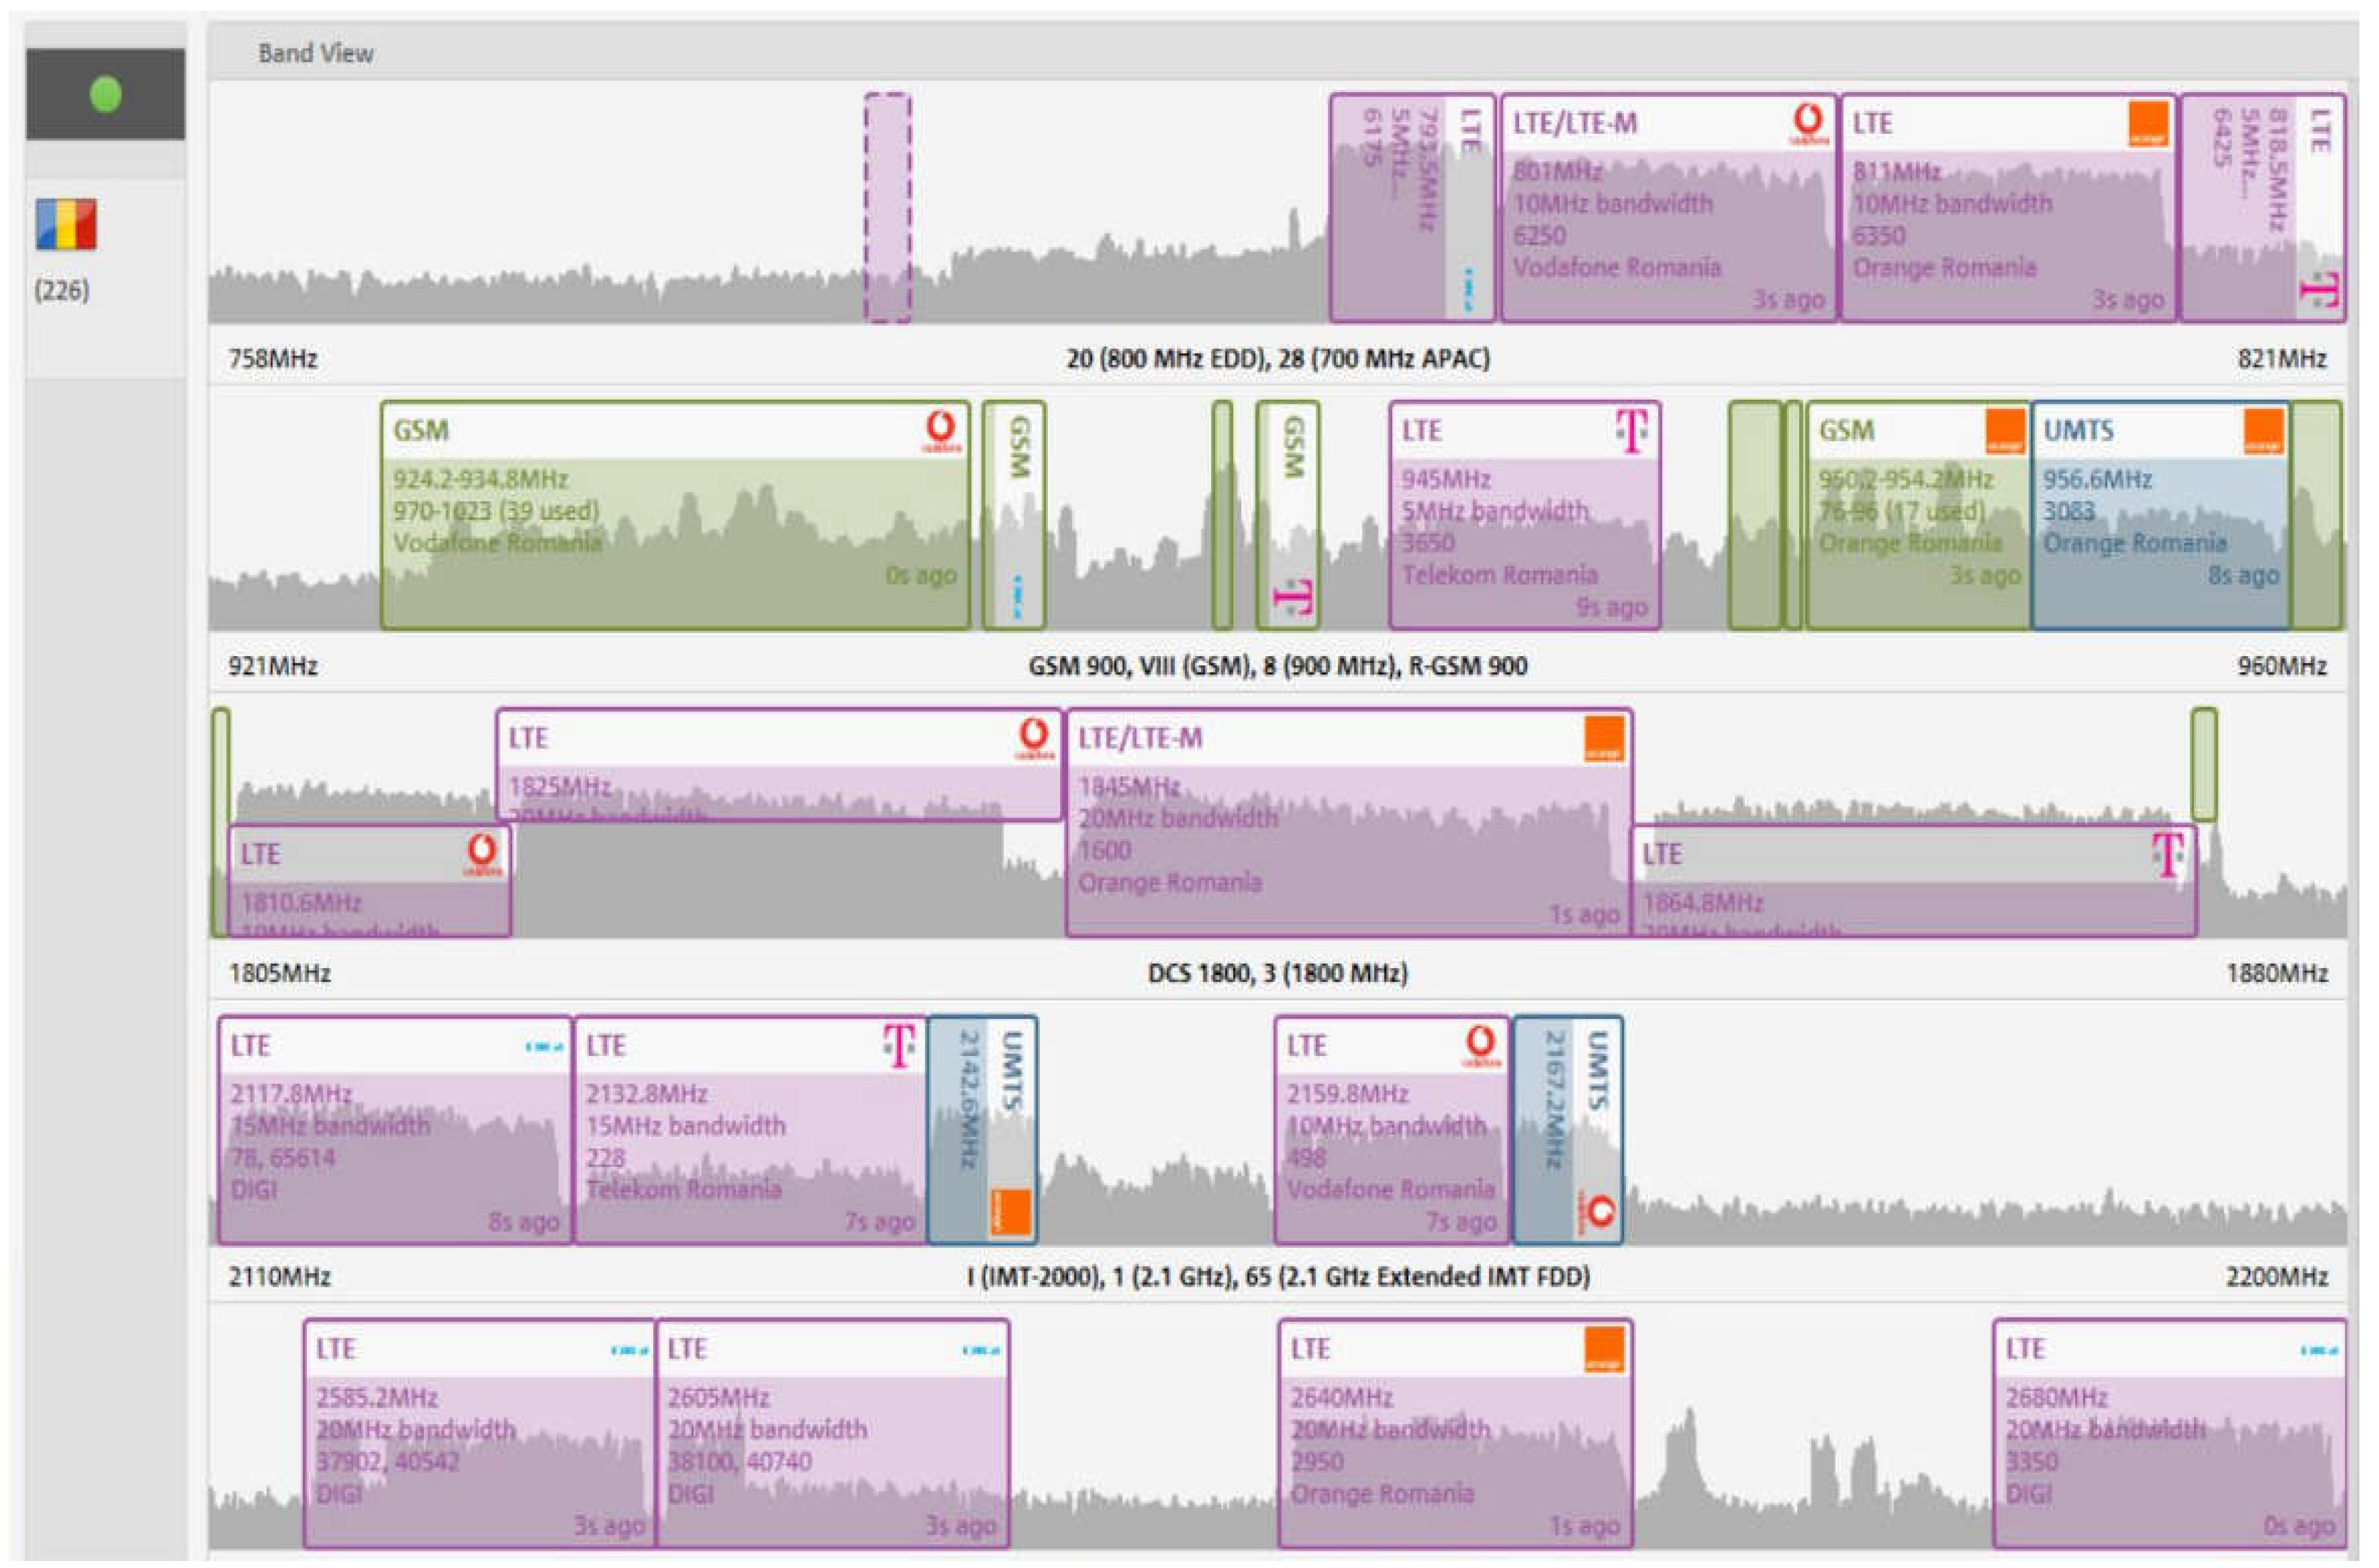
Task: Click the green status indicator dot
Action: coord(105,95)
